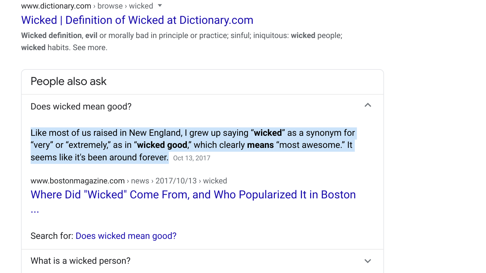
Task: Click "See more." in the dictionary snippet
Action: [x=90, y=48]
